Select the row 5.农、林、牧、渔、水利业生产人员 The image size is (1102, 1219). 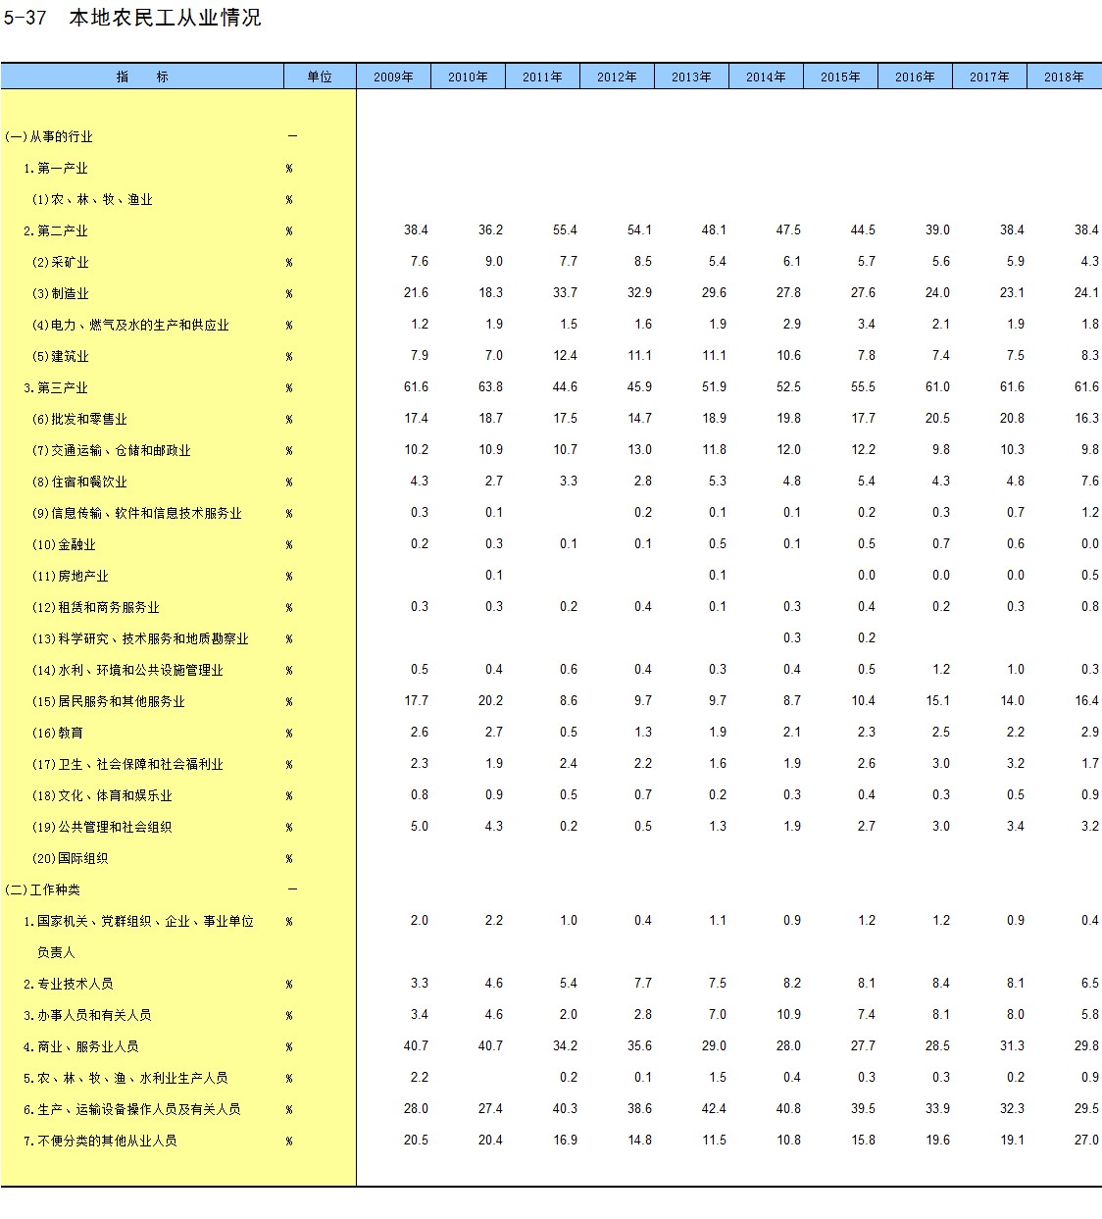[126, 1078]
